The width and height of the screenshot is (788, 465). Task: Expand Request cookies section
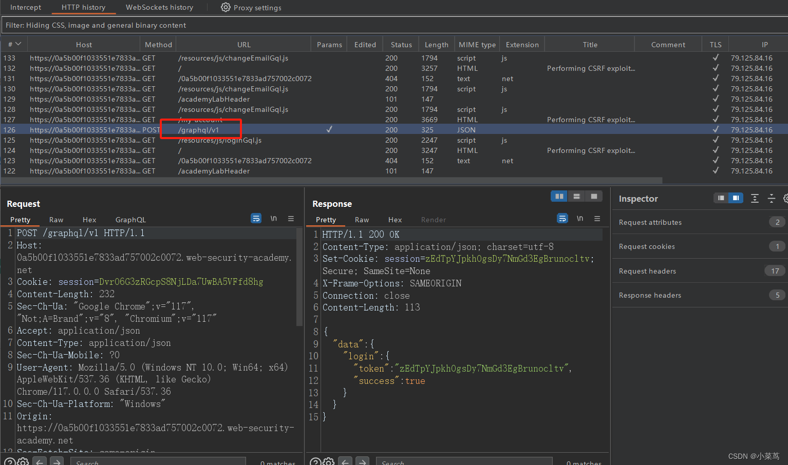click(x=700, y=246)
